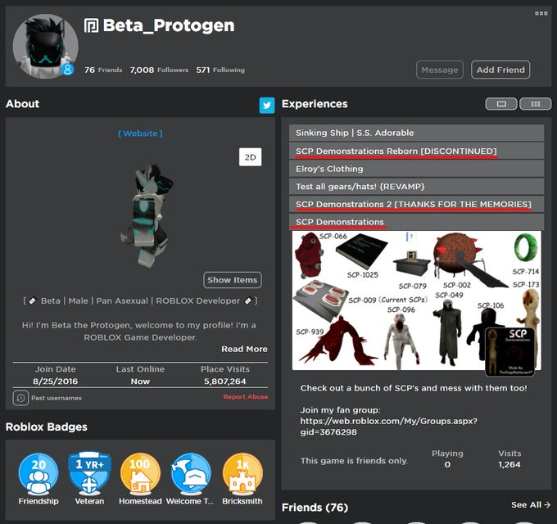Click 'This game is friends only.' text
The width and height of the screenshot is (557, 524).
[x=354, y=461]
